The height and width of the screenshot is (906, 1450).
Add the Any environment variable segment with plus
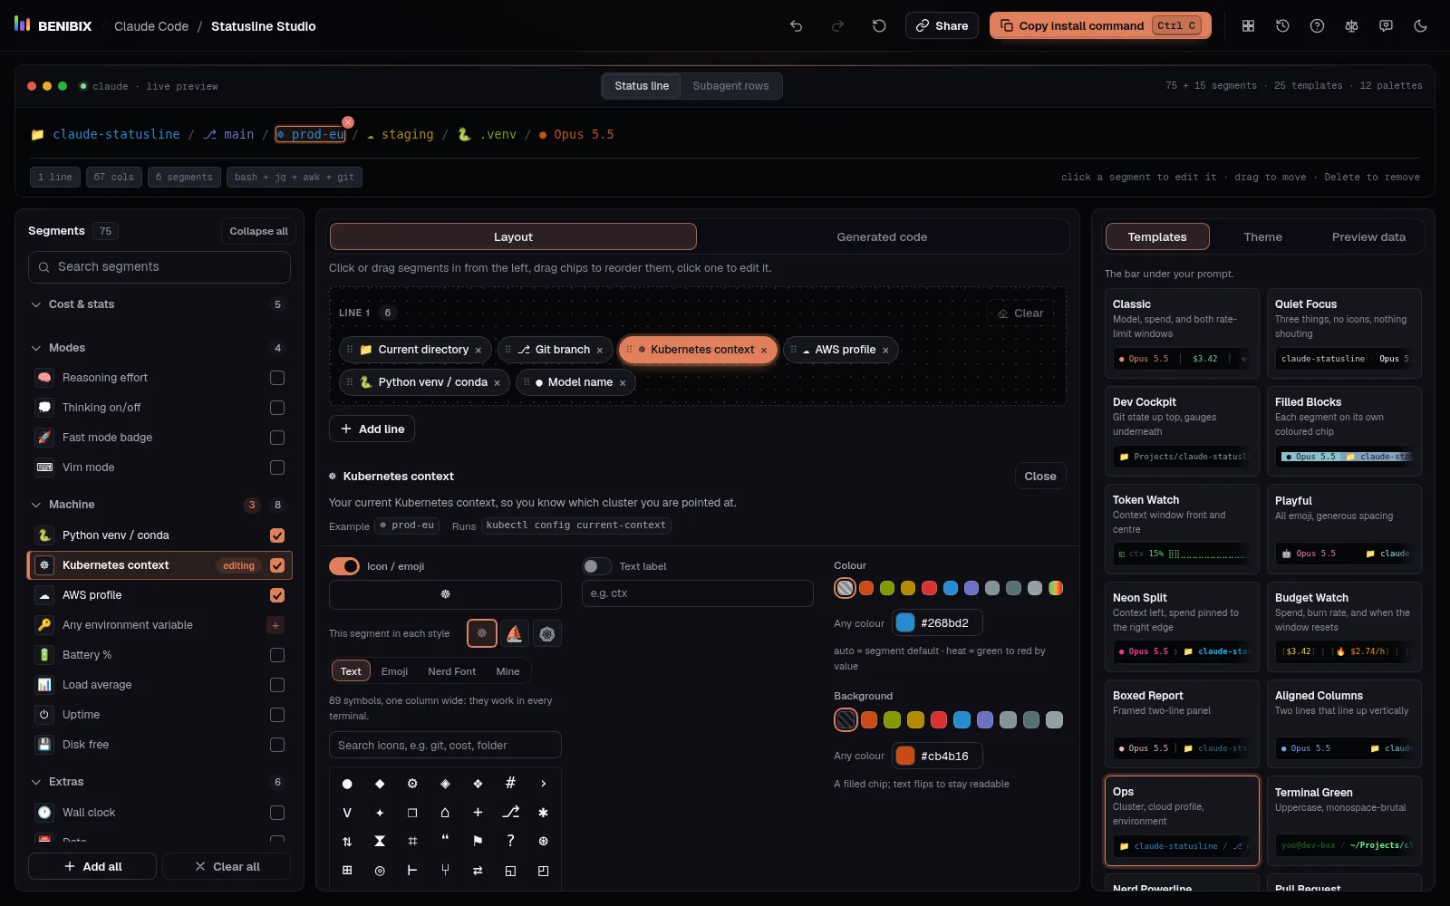click(x=275, y=625)
